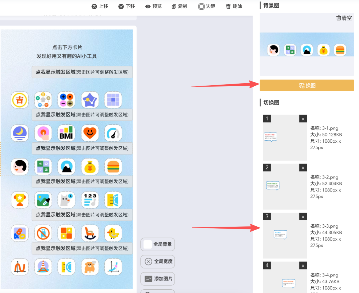
Task: Click the 点我显示触发区域 card text
Action: point(82,72)
